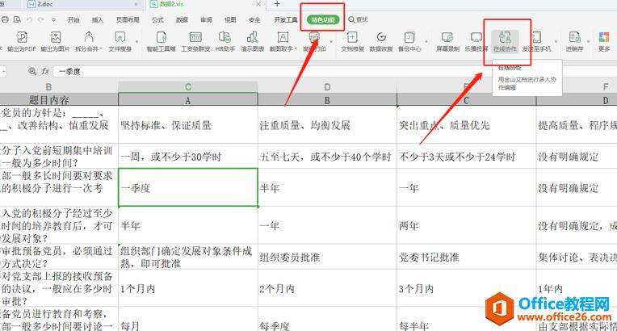
Task: Open the 插入 ribbon tab
Action: (x=98, y=19)
